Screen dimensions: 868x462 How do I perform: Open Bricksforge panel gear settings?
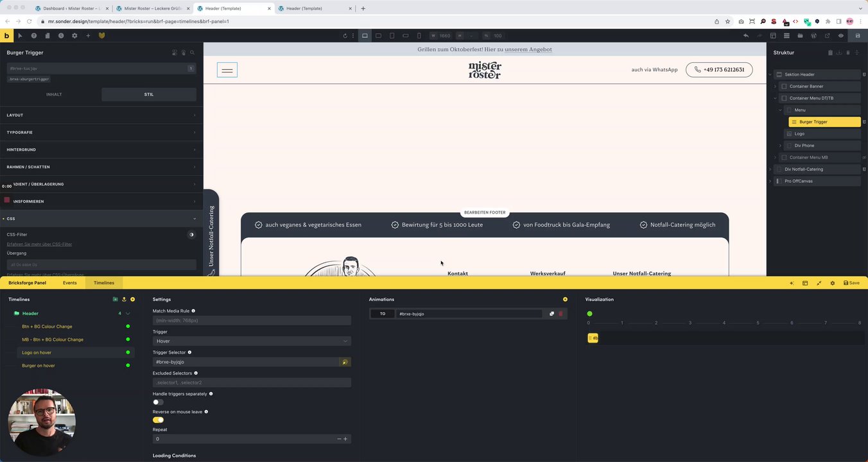tap(833, 283)
